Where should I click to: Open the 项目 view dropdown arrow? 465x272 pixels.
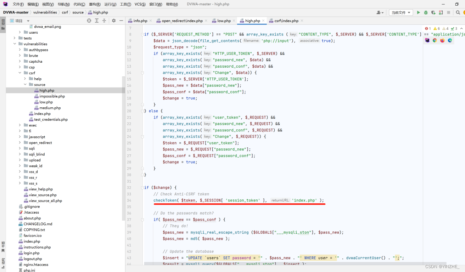[x=28, y=21]
